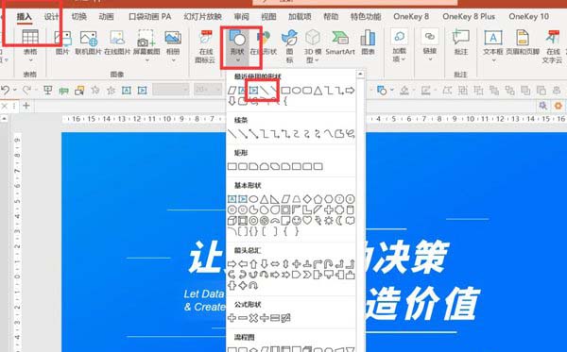Image resolution: width=567 pixels, height=352 pixels.
Task: Click the 图表 chart icon
Action: 368,42
